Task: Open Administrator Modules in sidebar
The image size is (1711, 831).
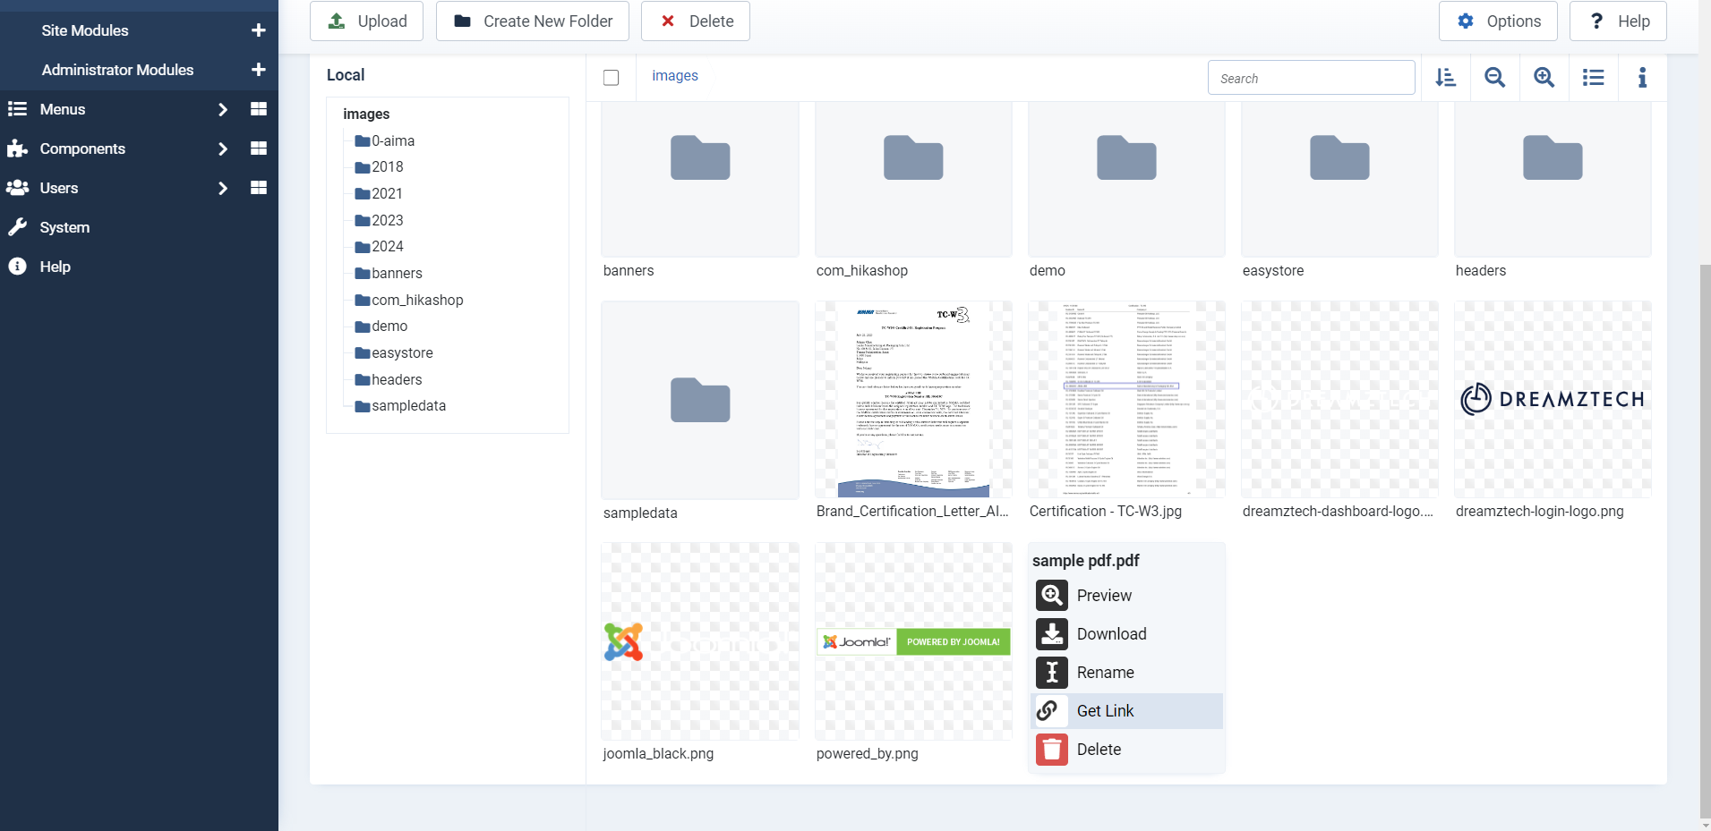Action: (117, 70)
